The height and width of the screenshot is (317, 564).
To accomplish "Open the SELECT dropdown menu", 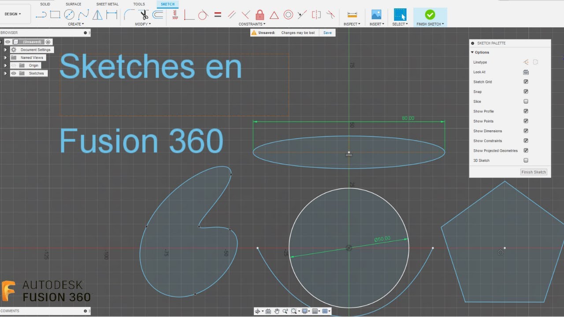I will (x=400, y=24).
